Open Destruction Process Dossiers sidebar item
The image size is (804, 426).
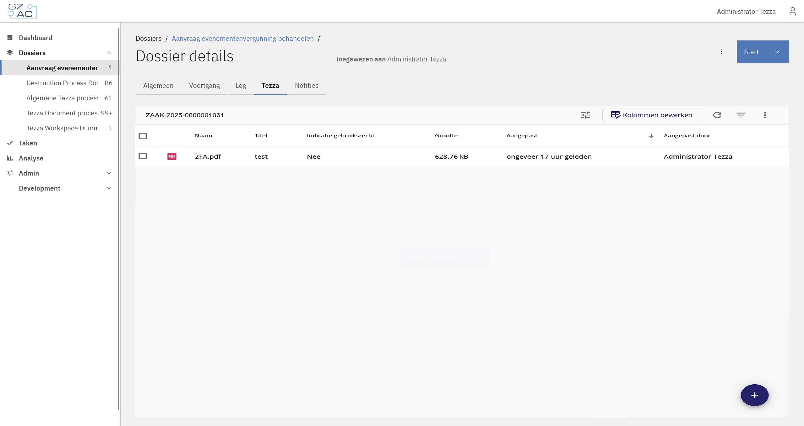(62, 83)
